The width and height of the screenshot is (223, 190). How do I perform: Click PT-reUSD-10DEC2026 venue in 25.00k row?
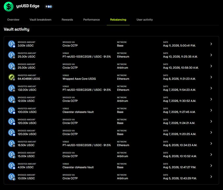87,57
